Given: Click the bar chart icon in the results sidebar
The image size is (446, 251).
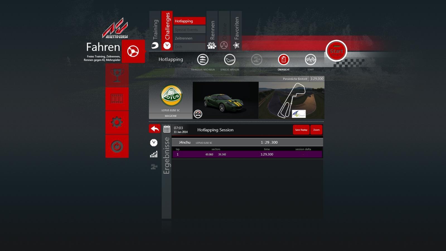Looking at the screenshot, I should (154, 154).
